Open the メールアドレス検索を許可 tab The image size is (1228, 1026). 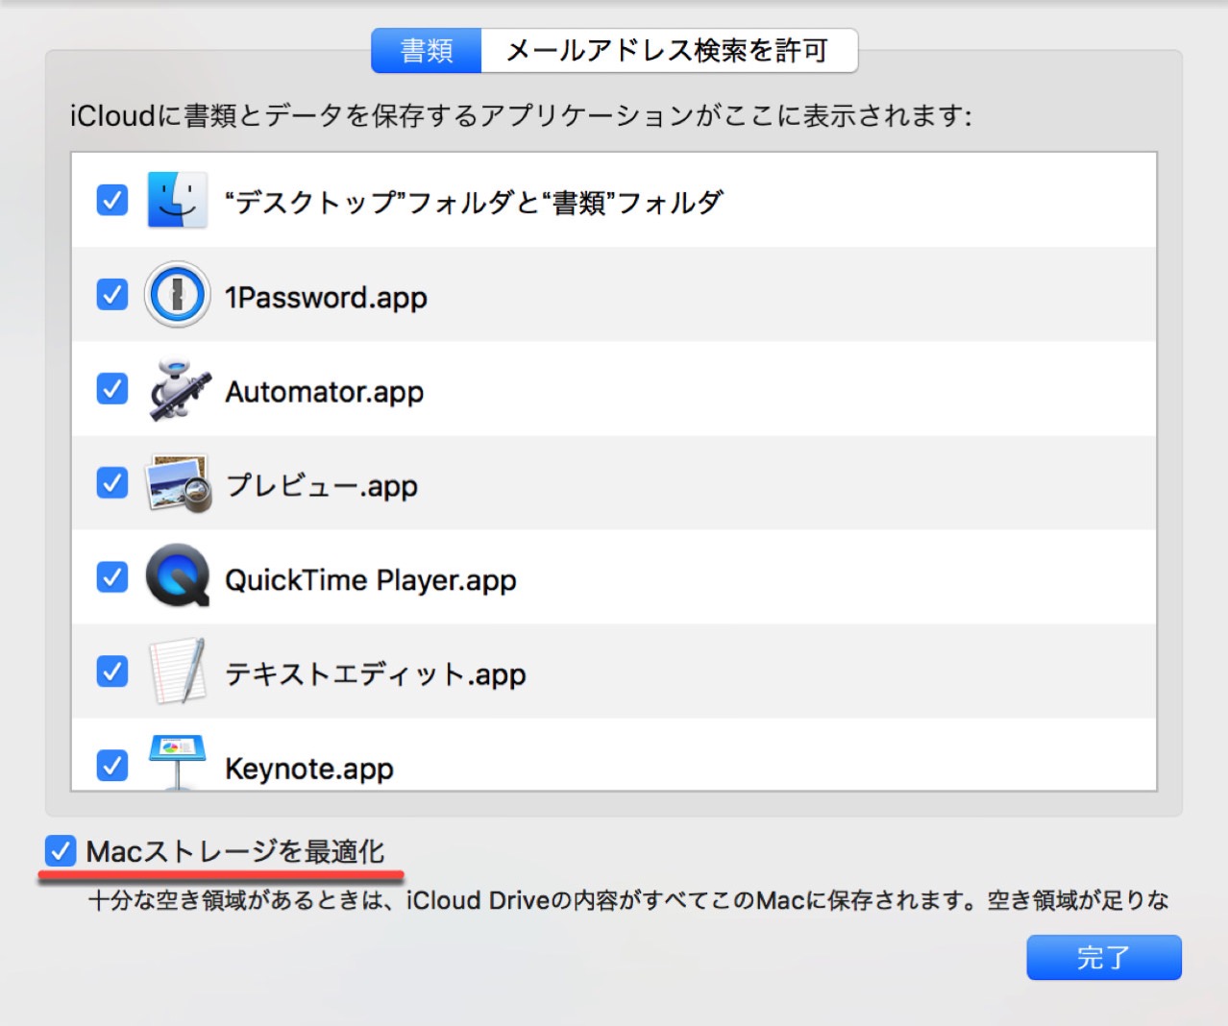click(x=669, y=50)
